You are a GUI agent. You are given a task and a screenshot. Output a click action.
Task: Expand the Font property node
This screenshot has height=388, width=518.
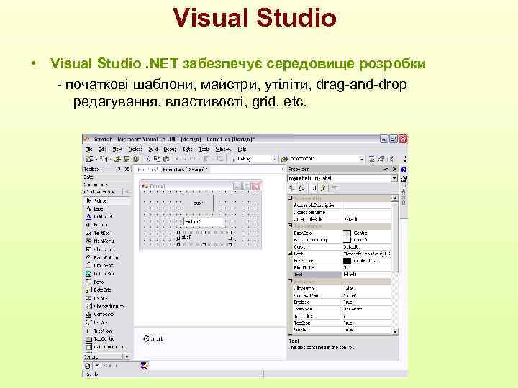[291, 254]
